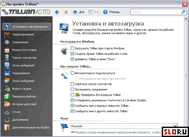Enable Автоматически подключаться checkbox

point(72,73)
